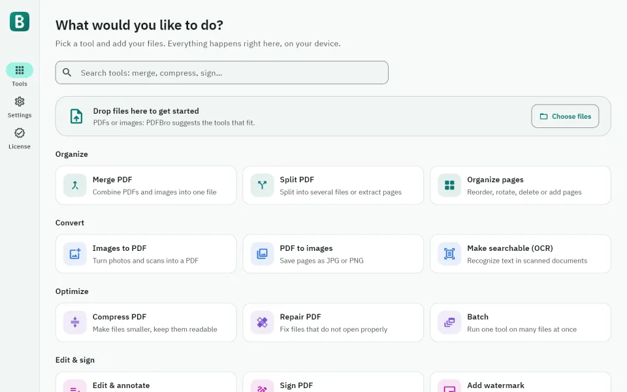The image size is (627, 392).
Task: Click 'Fix files that do not open properly'
Action: point(334,329)
